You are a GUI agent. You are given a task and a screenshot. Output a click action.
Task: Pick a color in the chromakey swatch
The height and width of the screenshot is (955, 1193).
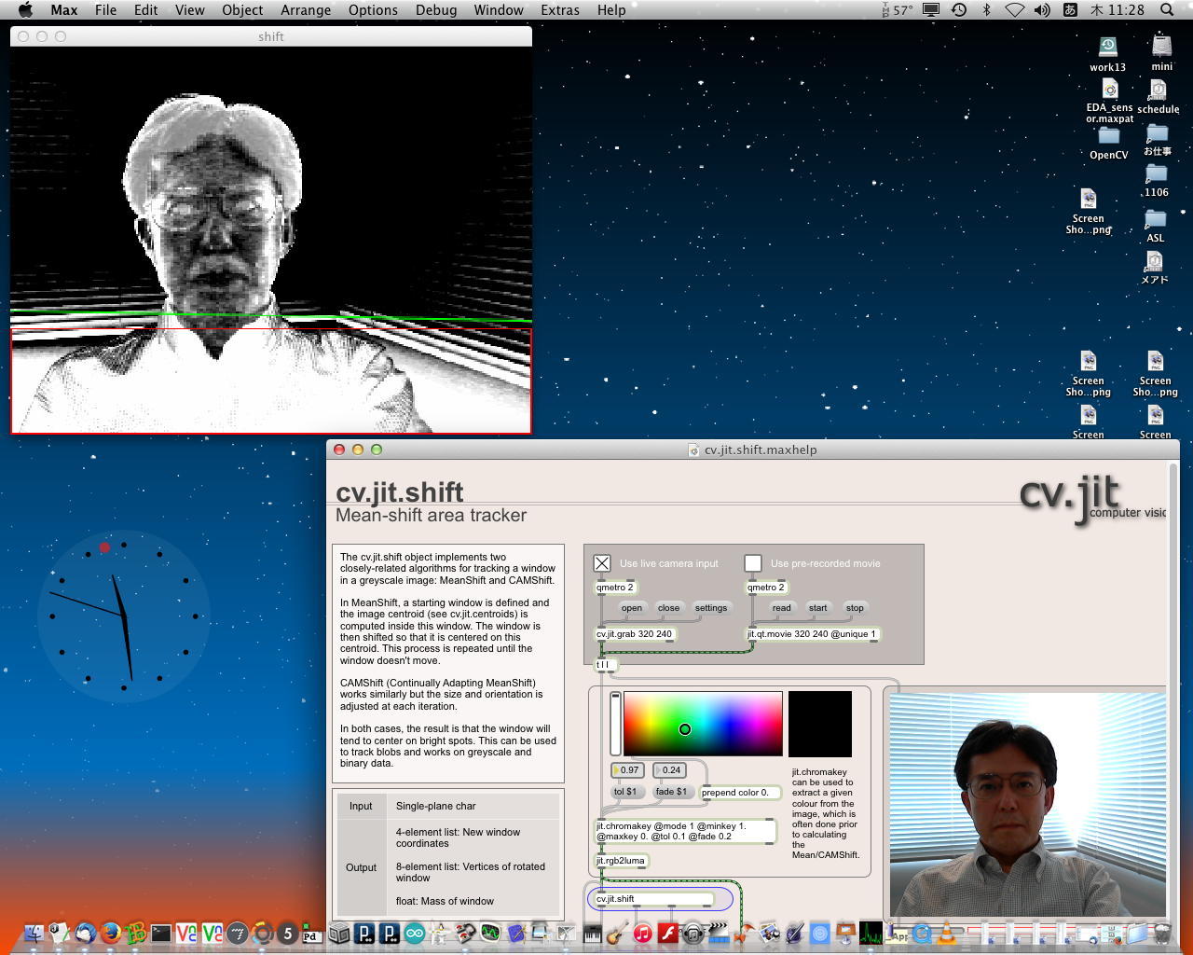[703, 724]
